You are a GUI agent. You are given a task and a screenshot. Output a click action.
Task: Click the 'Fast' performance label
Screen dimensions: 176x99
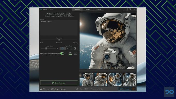pos(41,43)
